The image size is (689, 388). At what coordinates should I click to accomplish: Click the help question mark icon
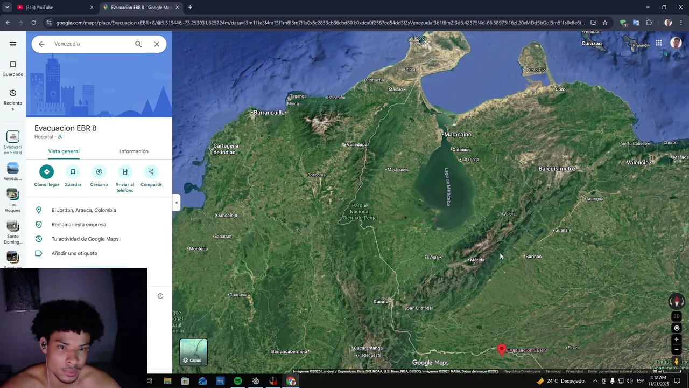tap(160, 296)
